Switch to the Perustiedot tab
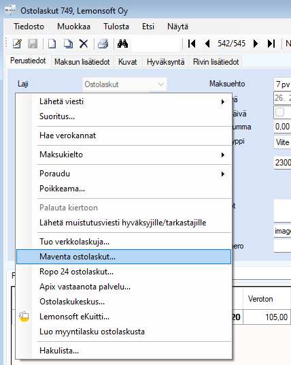 click(28, 61)
